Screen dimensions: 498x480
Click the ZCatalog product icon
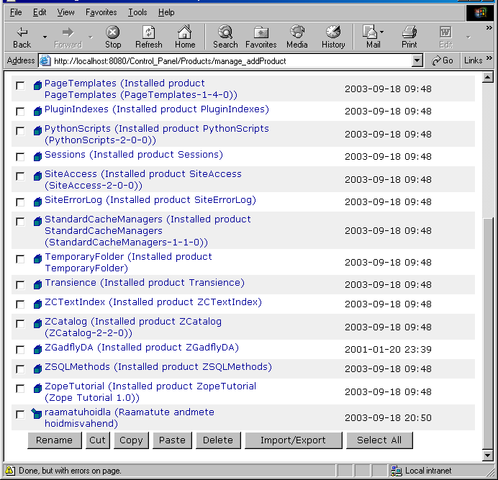(x=37, y=323)
